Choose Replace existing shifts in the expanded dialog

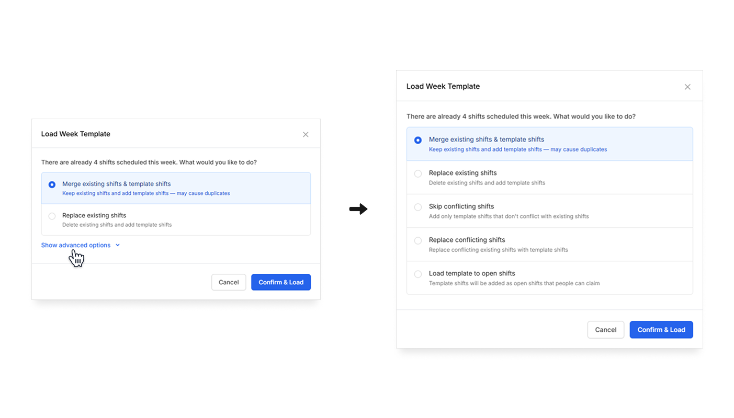[x=418, y=173]
